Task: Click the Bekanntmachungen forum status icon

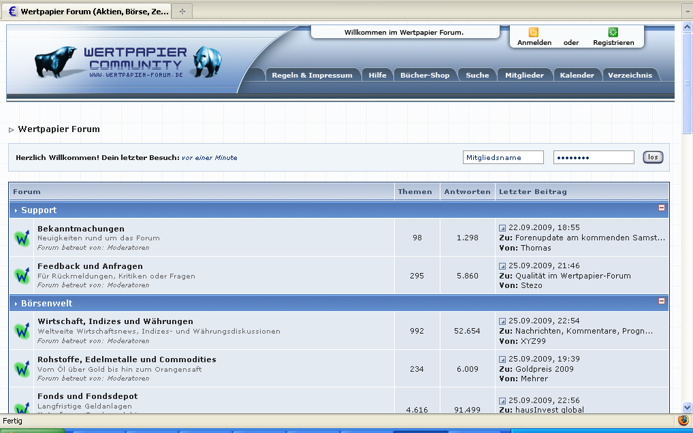Action: 22,238
